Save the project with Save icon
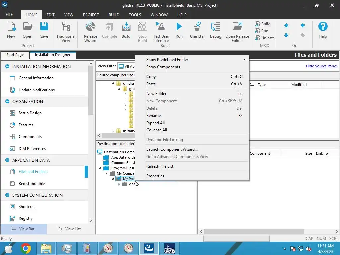The width and height of the screenshot is (340, 255). point(44,30)
